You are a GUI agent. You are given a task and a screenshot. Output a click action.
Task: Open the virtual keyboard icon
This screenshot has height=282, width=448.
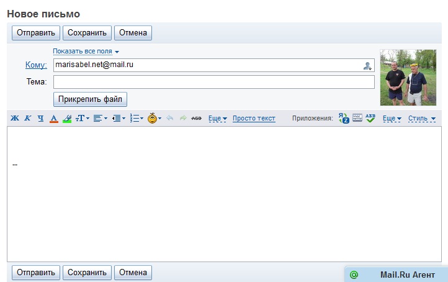pos(357,118)
